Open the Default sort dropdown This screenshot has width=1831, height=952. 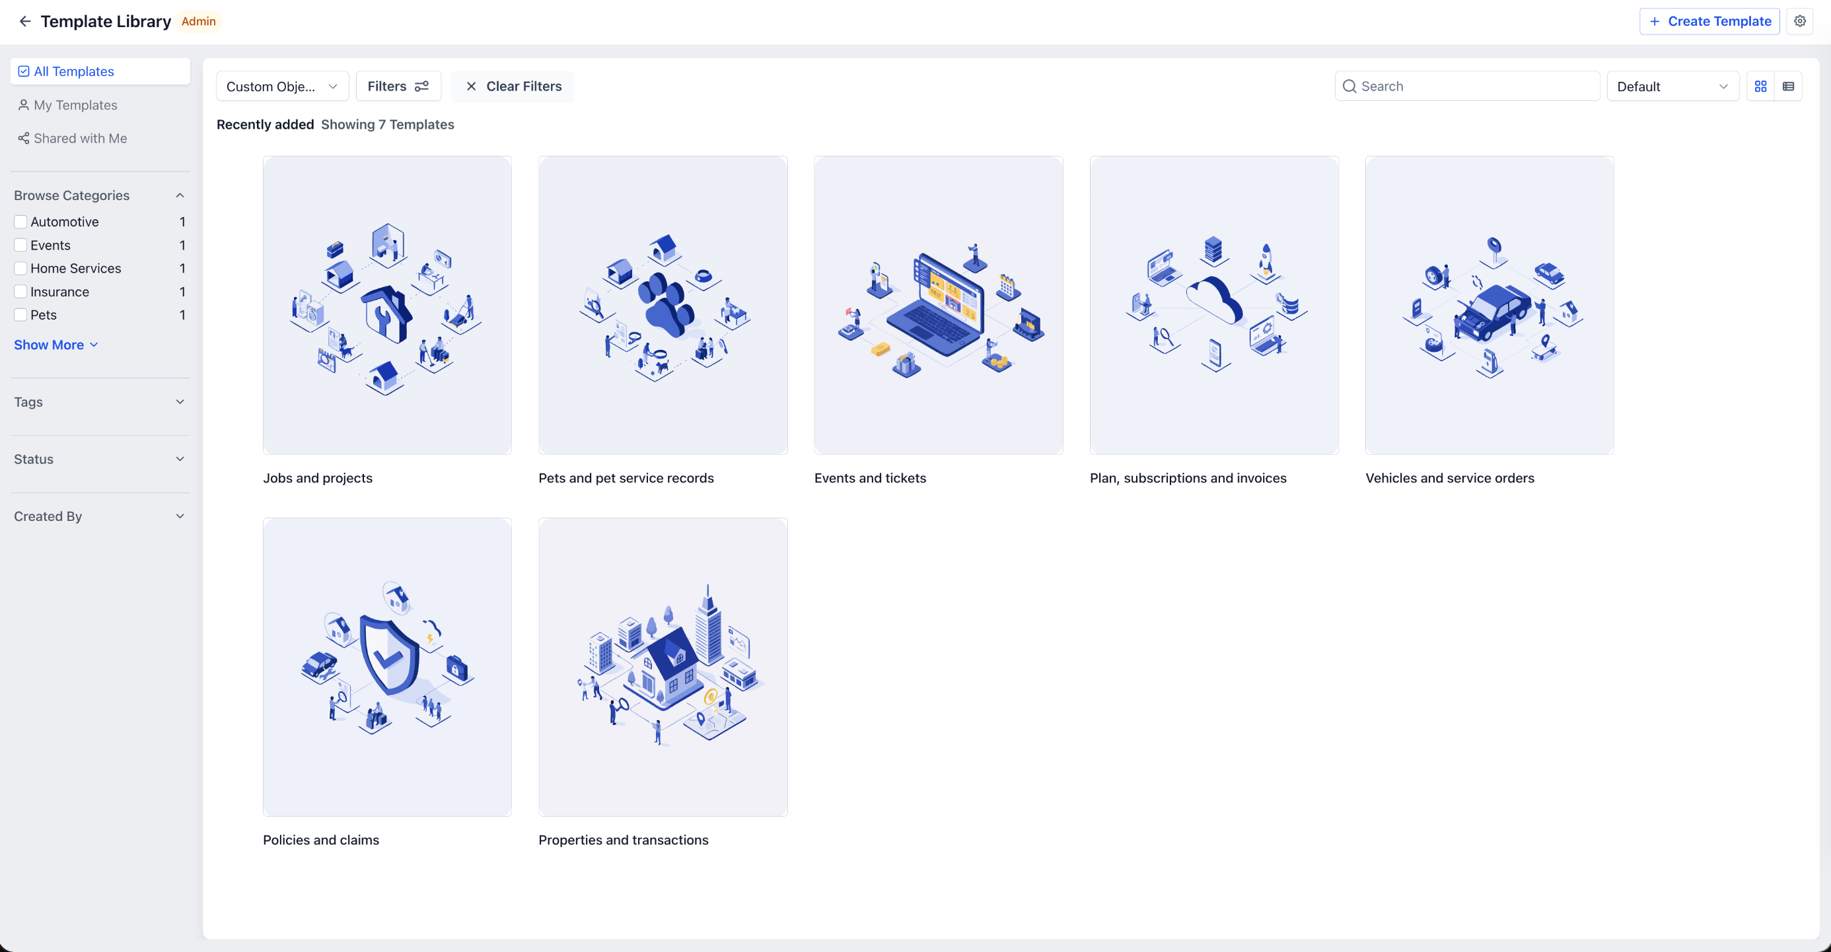tap(1672, 86)
